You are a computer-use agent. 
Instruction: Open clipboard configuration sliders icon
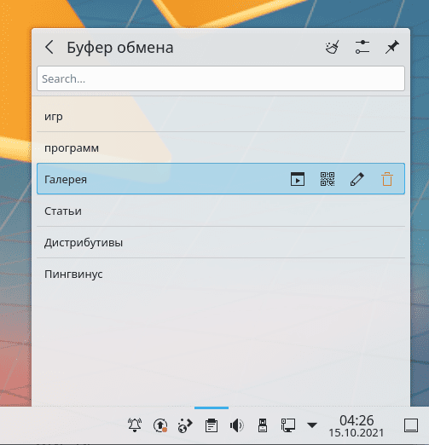click(x=362, y=47)
